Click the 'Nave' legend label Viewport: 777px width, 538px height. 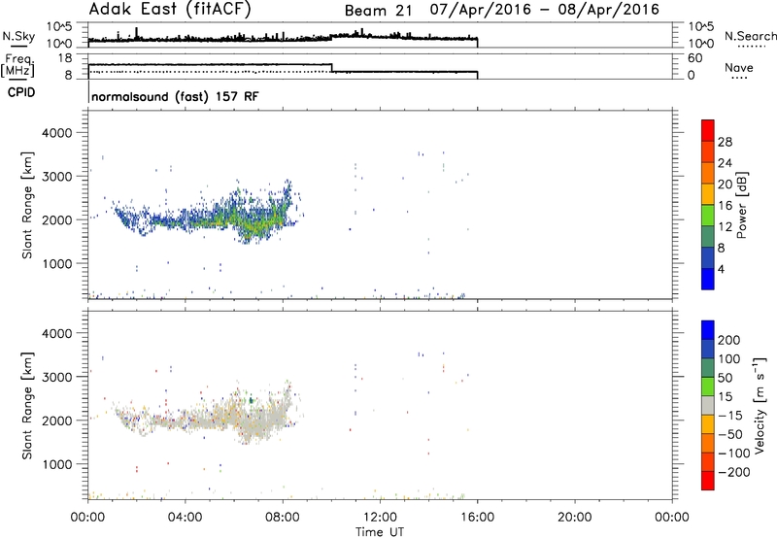point(739,68)
